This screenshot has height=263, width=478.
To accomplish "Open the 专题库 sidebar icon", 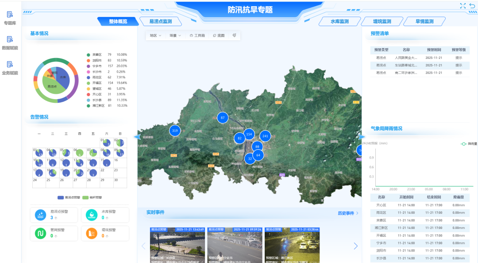I will click(10, 15).
